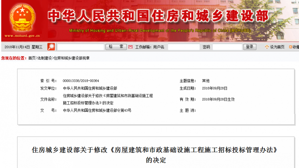
Task: Click the www.mohurd.gov.cn site address text
Action: 22,36
